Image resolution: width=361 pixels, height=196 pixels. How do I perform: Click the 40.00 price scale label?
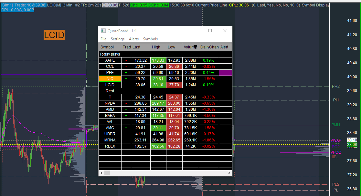click(x=352, y=77)
